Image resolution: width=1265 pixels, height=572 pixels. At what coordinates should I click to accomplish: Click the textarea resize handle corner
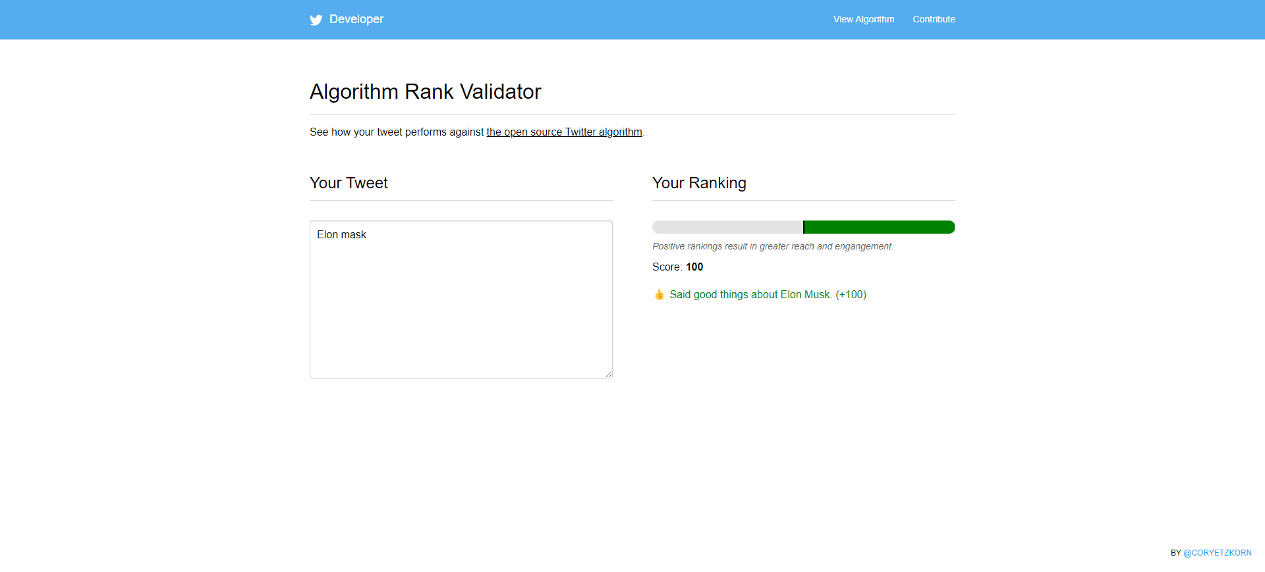point(609,375)
